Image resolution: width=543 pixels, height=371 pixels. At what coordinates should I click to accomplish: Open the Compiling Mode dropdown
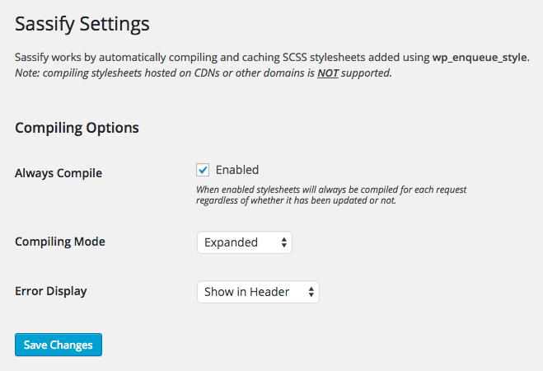(244, 242)
